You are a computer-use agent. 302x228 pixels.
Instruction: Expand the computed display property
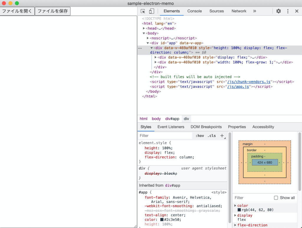coord(235,215)
